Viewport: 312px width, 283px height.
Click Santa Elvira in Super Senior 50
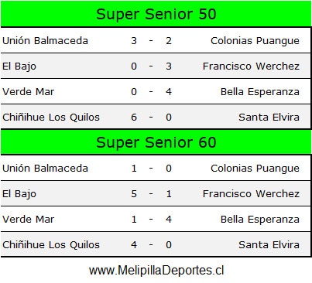pyautogui.click(x=269, y=117)
